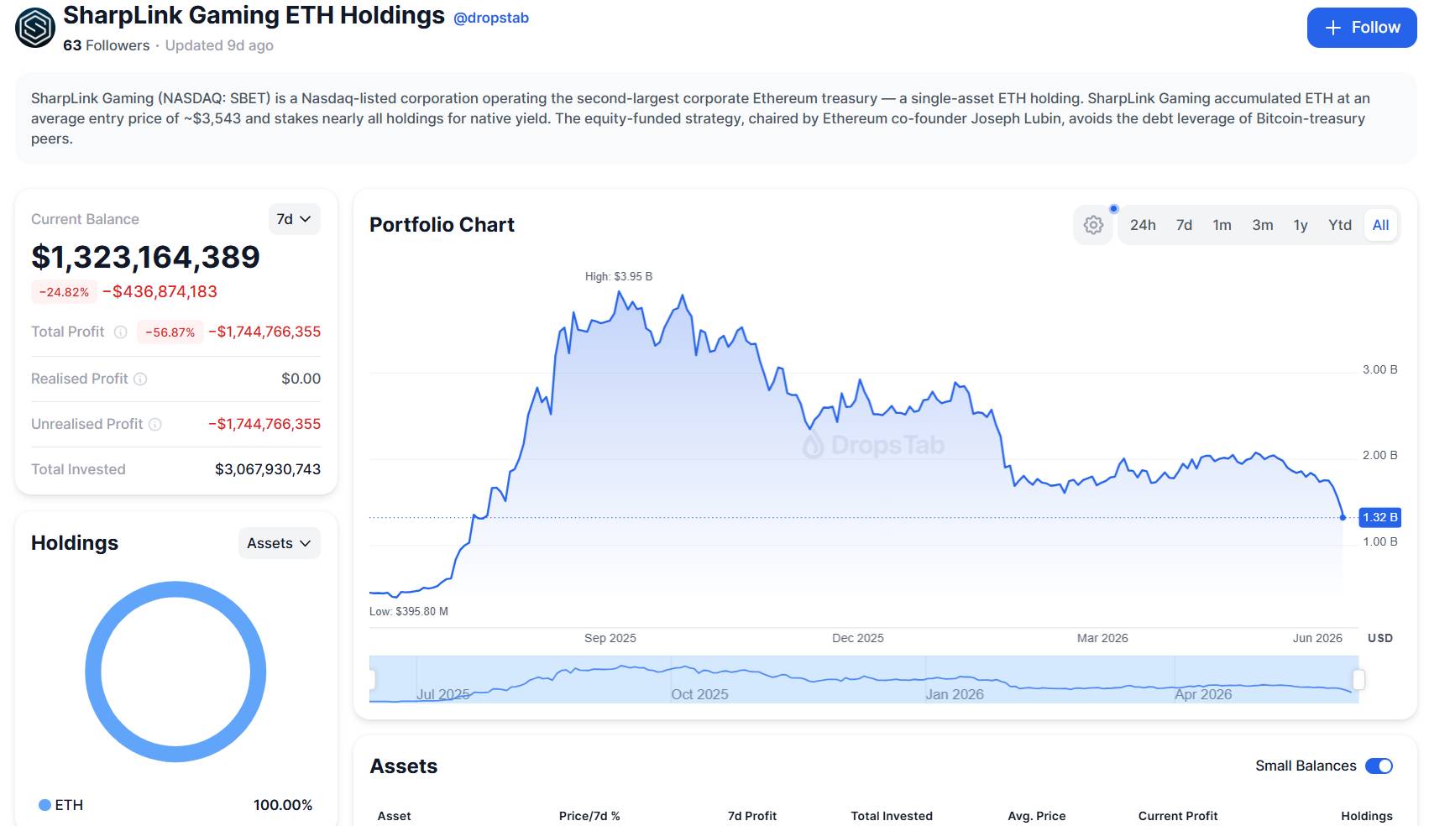Click the Asset column header

tap(394, 816)
